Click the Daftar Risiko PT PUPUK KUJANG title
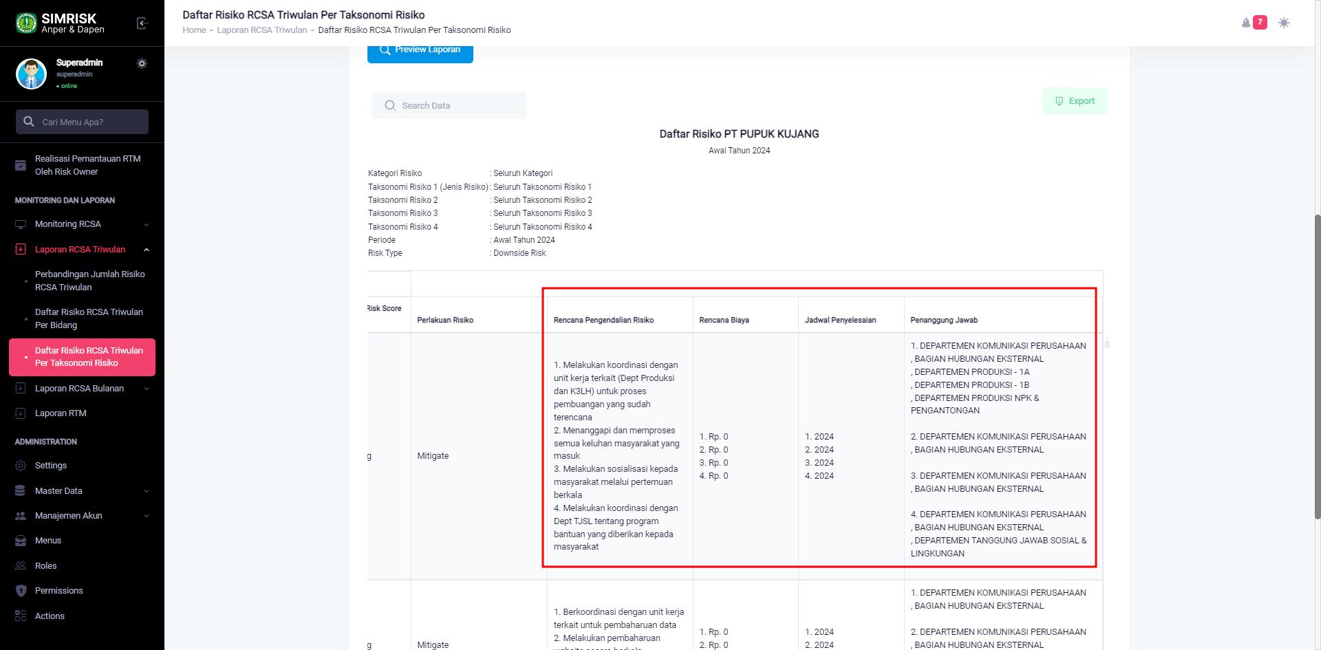Image resolution: width=1321 pixels, height=650 pixels. pyautogui.click(x=739, y=134)
